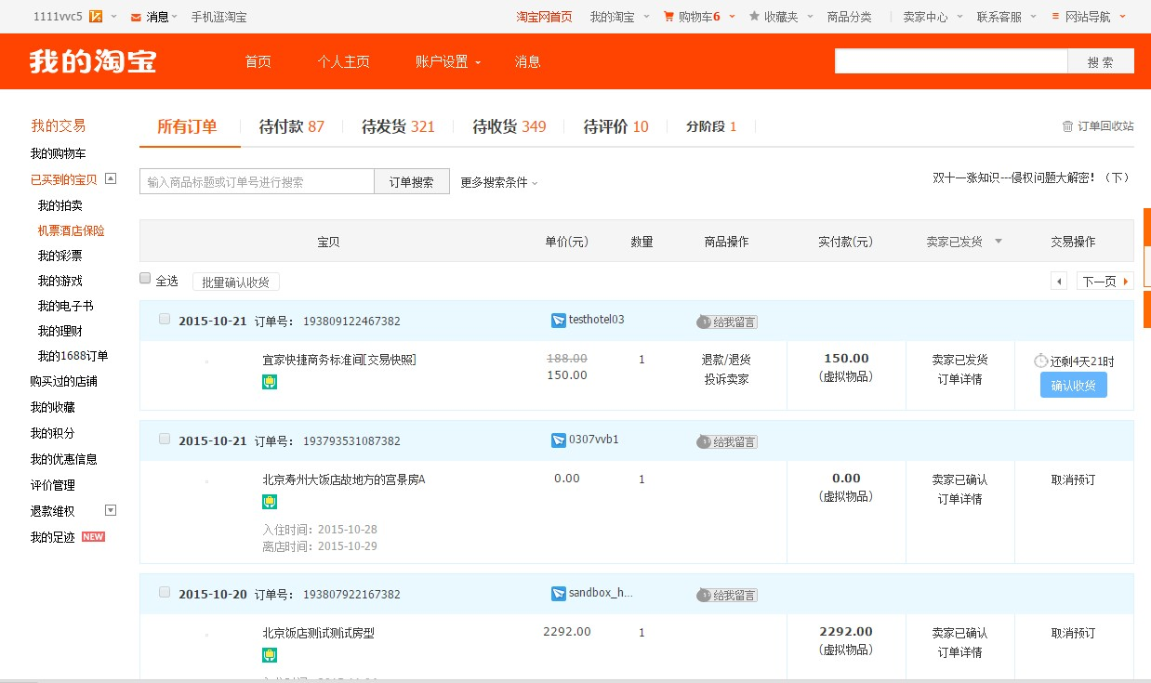The width and height of the screenshot is (1151, 683).
Task: Click green badge icon under 北京饭店测试测试房型
Action: pos(270,655)
